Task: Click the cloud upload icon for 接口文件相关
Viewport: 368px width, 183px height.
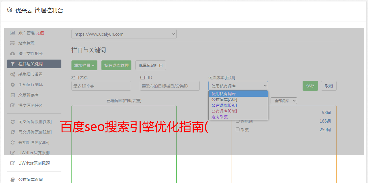Action: point(12,54)
